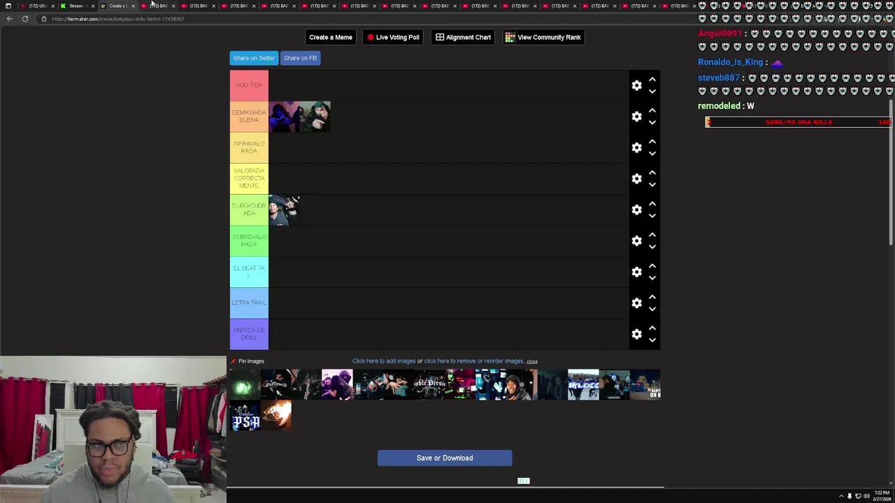The height and width of the screenshot is (503, 895).
Task: Select the green glowing thumbnail in image pool
Action: [x=245, y=385]
